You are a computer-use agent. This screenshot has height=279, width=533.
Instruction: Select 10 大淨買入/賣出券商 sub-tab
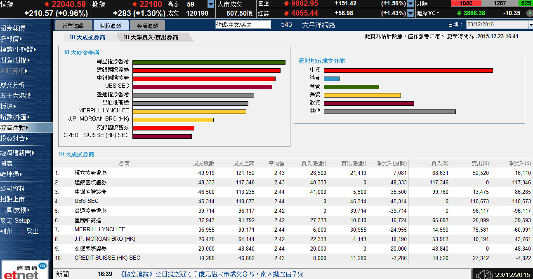click(x=151, y=37)
